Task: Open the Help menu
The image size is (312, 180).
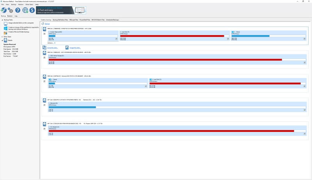Action: (37, 4)
